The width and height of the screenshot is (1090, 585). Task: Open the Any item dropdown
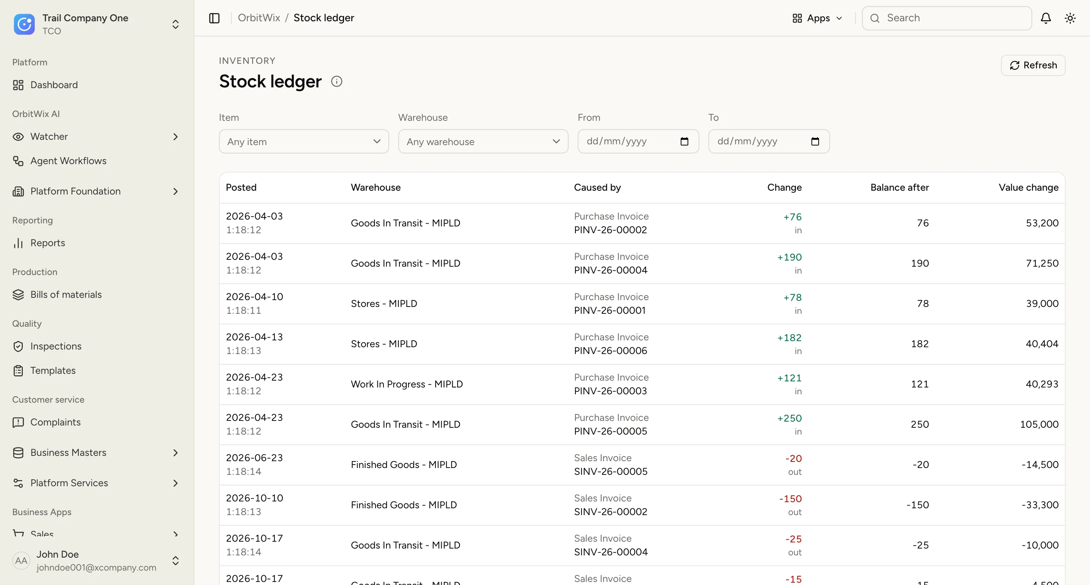click(x=304, y=141)
